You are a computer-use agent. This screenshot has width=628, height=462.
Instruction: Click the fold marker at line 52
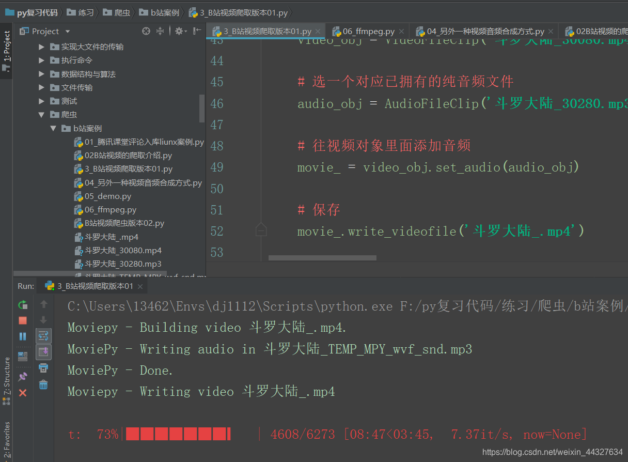pos(261,229)
